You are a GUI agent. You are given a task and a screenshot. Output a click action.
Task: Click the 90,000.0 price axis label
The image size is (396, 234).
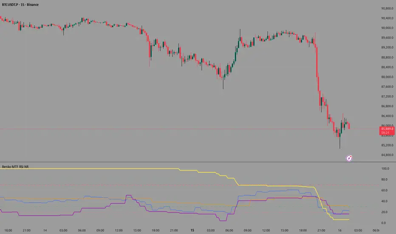coord(387,28)
